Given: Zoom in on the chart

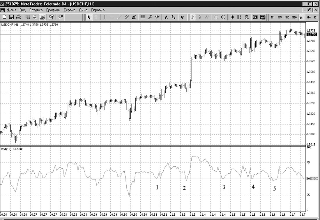Looking at the screenshot, I should pyautogui.click(x=216, y=17).
